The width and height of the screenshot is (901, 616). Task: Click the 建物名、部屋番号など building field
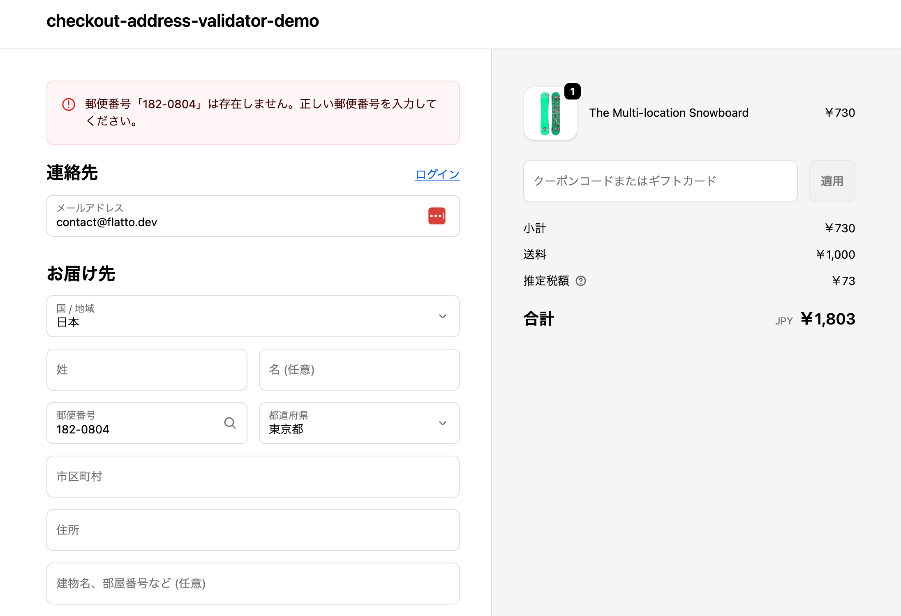253,584
